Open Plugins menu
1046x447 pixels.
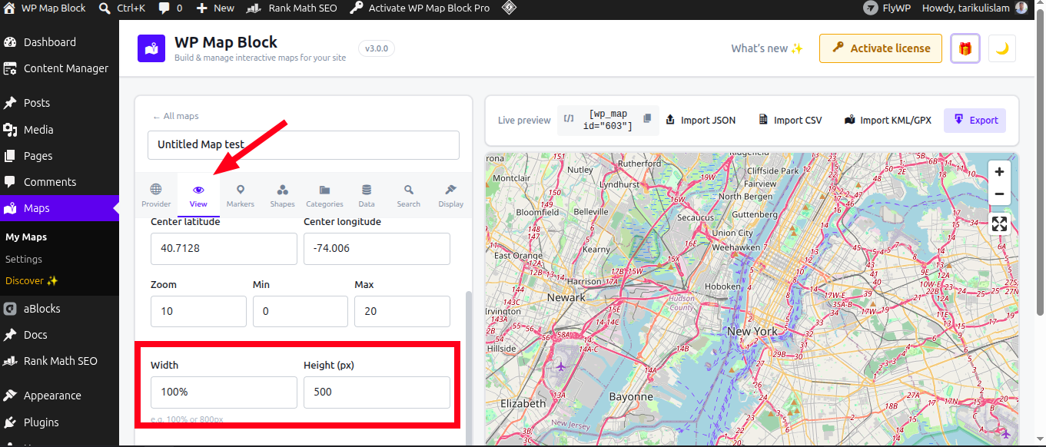(x=59, y=422)
